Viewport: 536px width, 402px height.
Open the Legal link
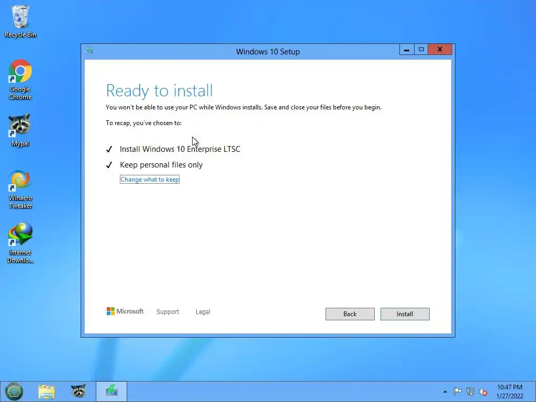coord(203,312)
